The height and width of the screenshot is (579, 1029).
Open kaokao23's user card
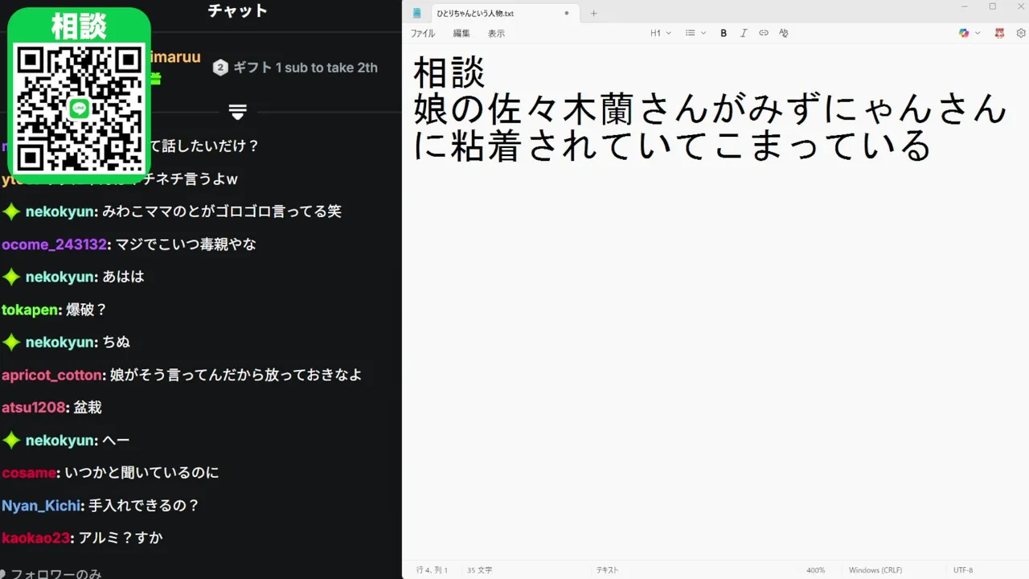point(37,538)
